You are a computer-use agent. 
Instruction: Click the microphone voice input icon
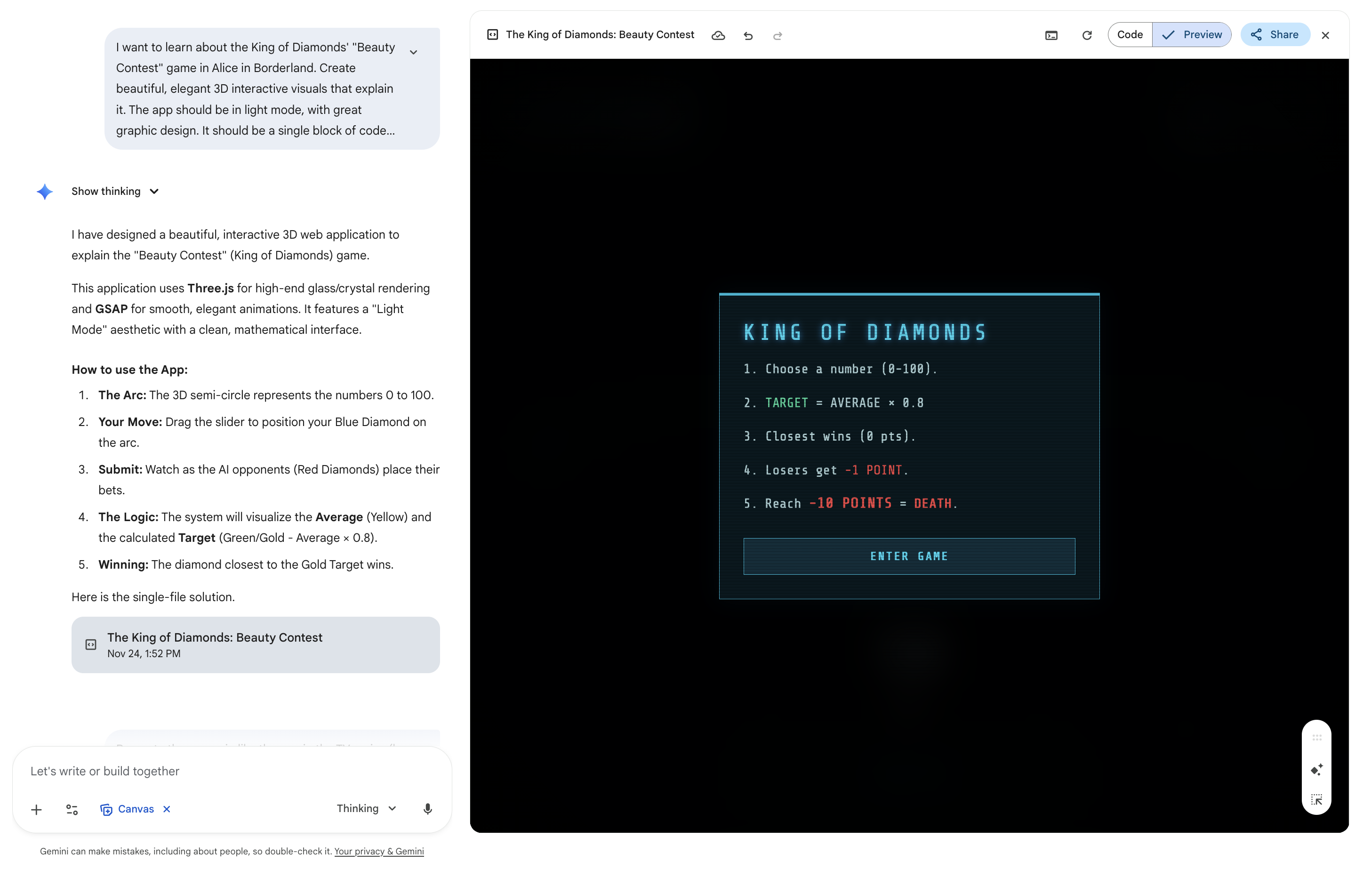pos(427,808)
